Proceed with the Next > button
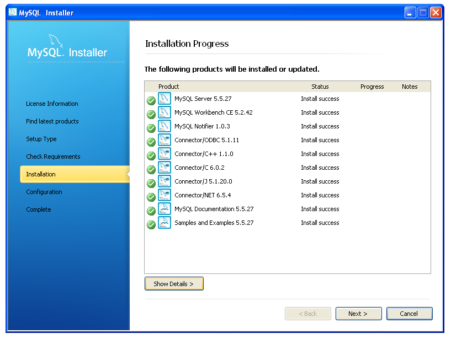Image resolution: width=451 pixels, height=339 pixels. 358,314
